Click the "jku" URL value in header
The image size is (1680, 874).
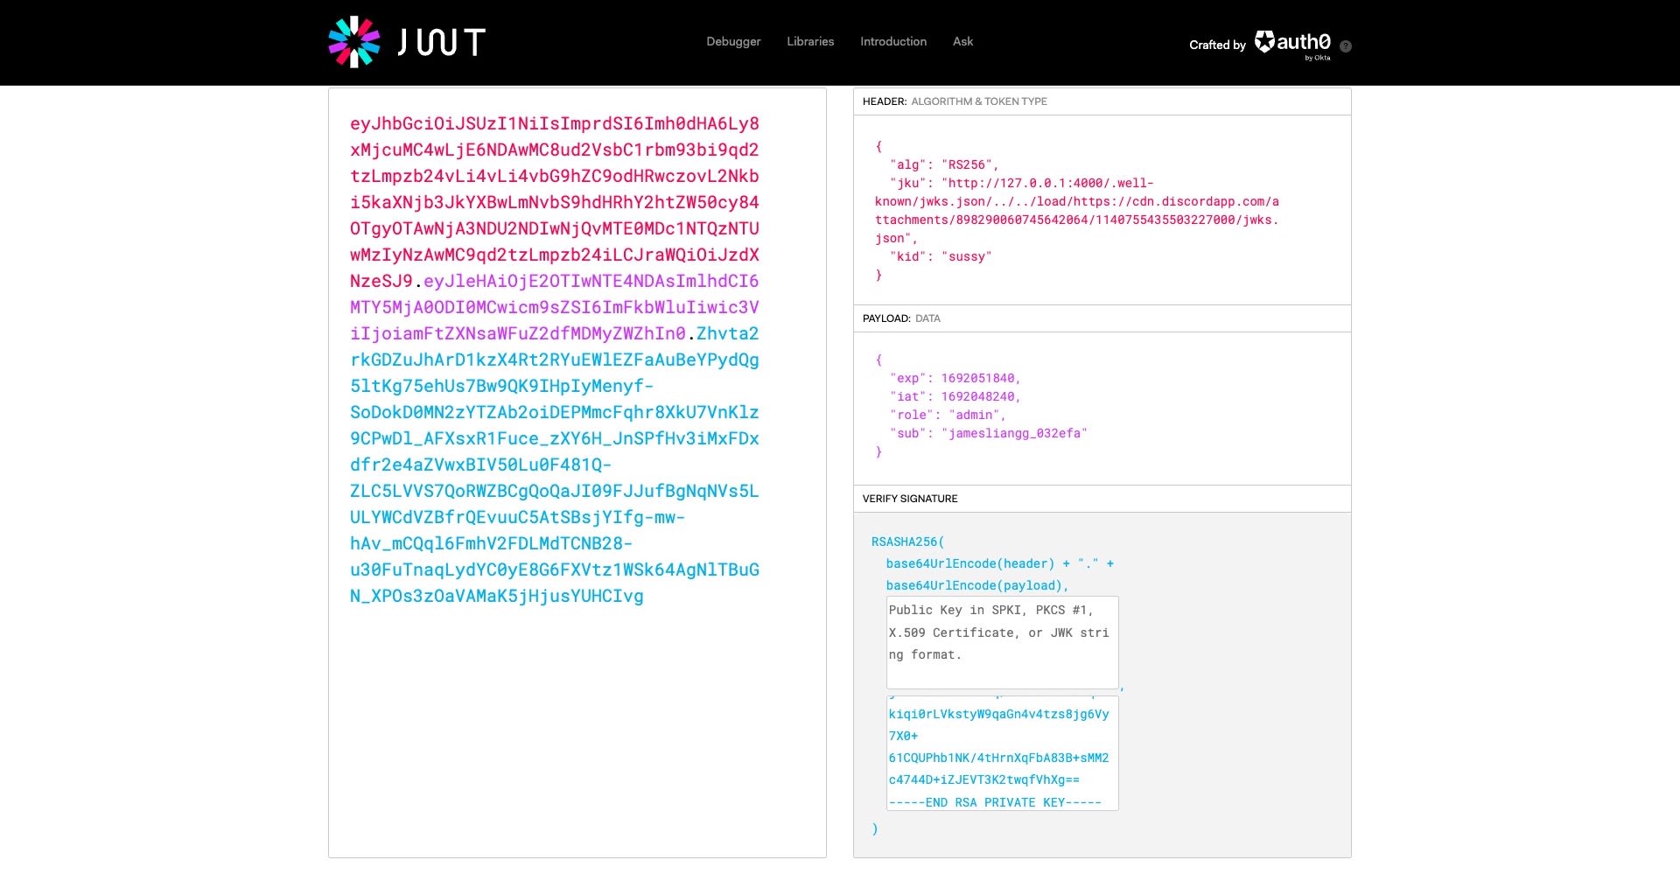[x=1076, y=210]
